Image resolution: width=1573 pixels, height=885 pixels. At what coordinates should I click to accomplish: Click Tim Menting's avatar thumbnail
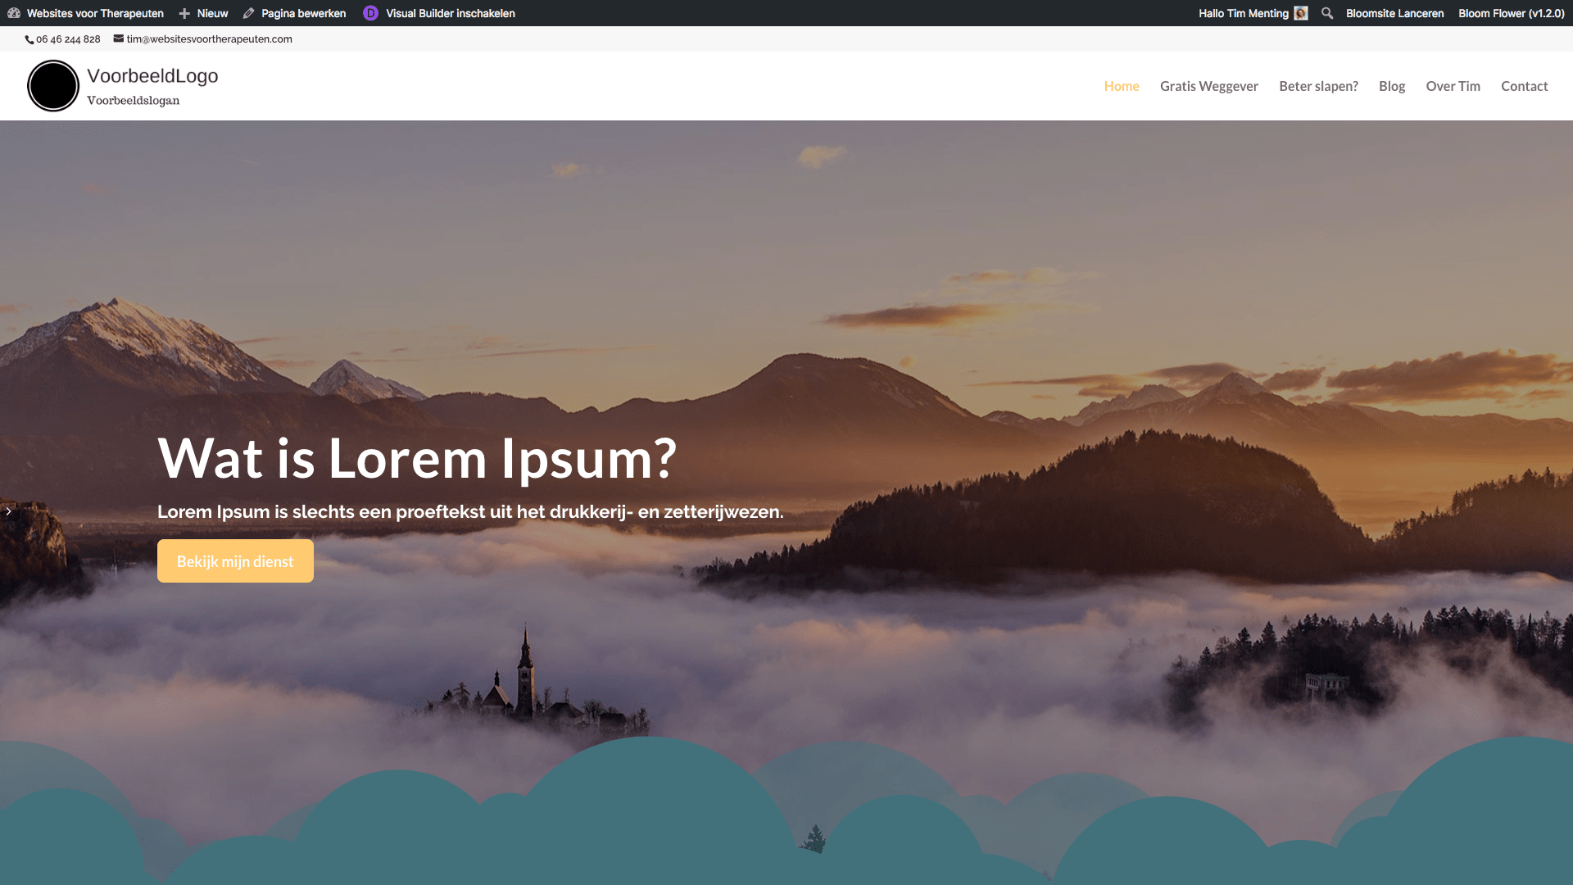1301,13
